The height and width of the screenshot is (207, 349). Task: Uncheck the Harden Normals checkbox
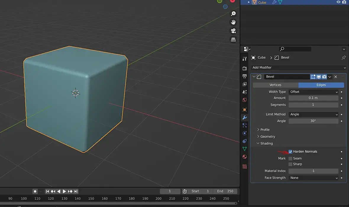(x=290, y=152)
